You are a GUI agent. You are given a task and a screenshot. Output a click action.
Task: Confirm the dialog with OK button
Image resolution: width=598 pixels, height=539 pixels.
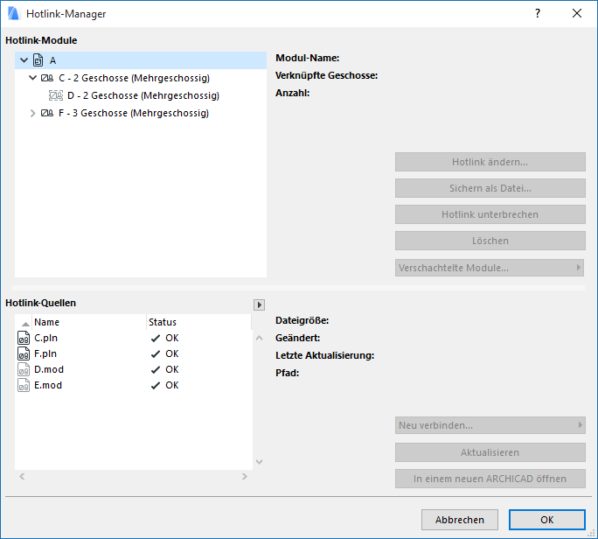(x=547, y=520)
